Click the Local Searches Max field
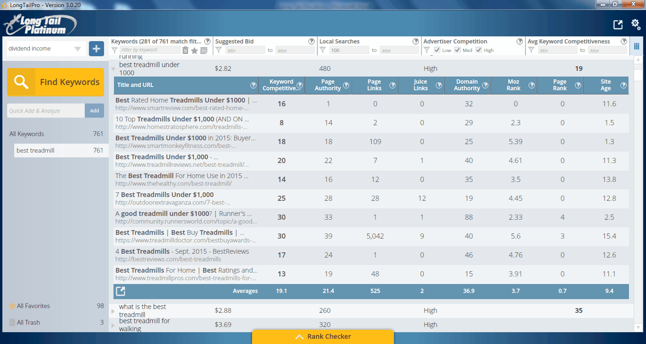The image size is (646, 344). point(399,50)
